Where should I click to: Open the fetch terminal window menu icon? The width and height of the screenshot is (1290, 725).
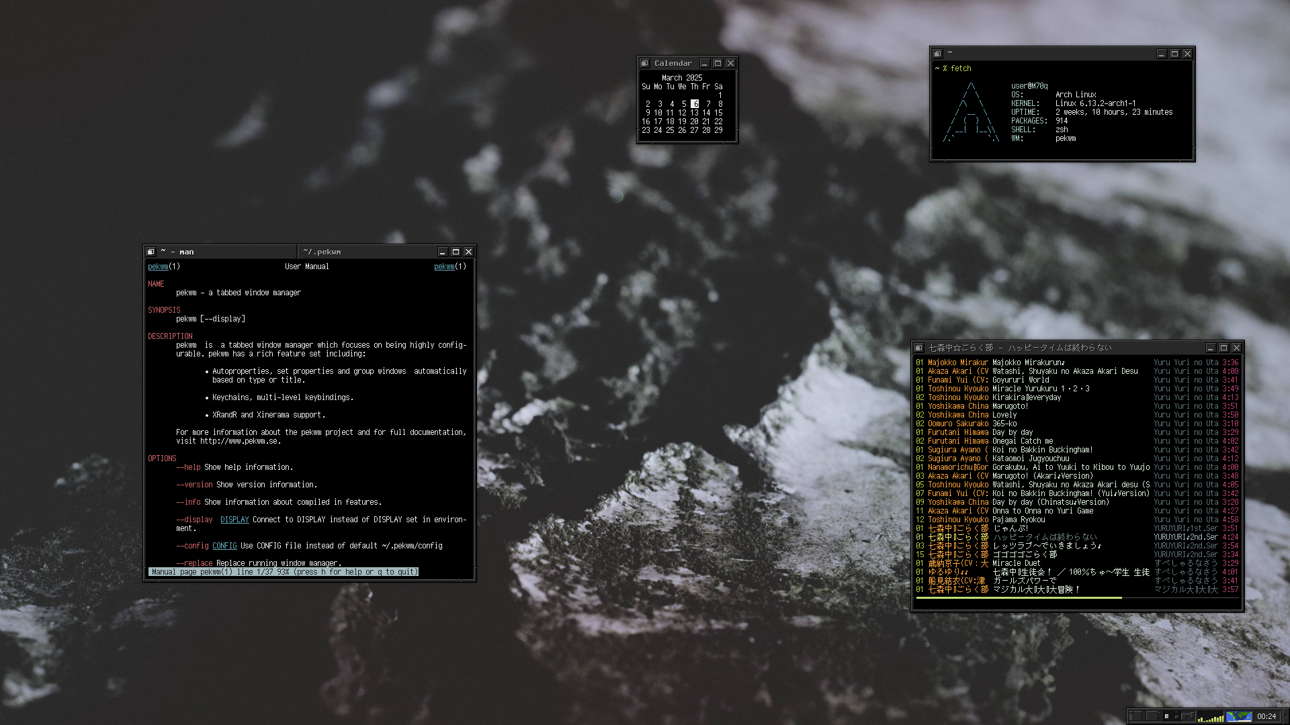coord(937,54)
